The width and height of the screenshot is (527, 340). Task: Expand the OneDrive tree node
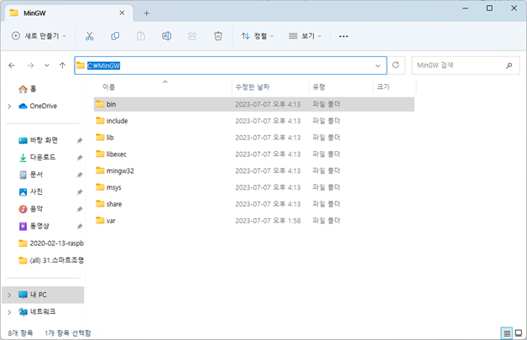point(9,107)
